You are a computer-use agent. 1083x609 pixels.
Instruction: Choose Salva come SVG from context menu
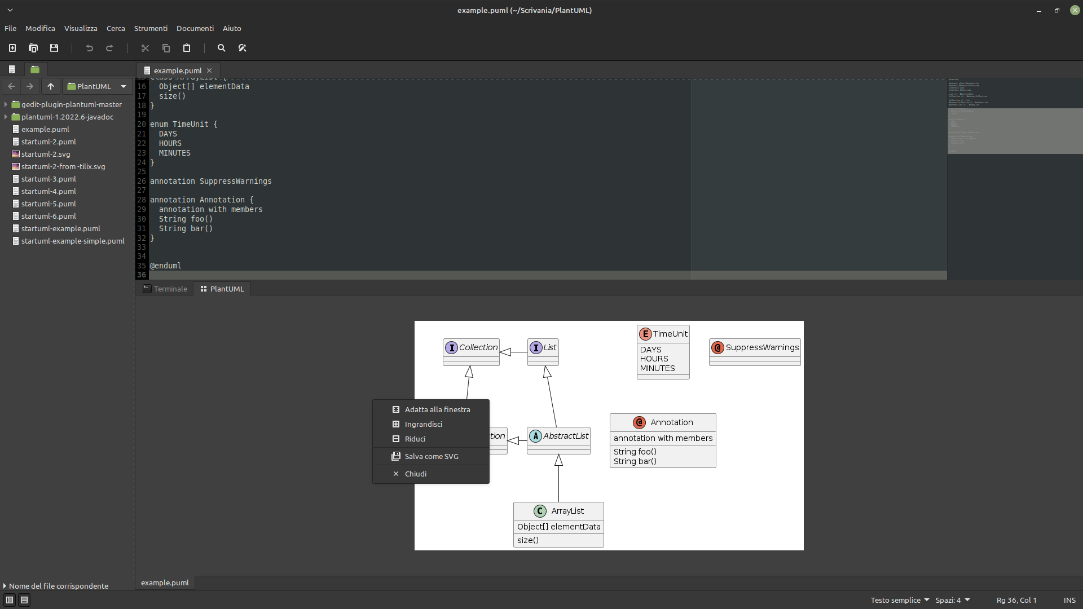[x=431, y=456]
